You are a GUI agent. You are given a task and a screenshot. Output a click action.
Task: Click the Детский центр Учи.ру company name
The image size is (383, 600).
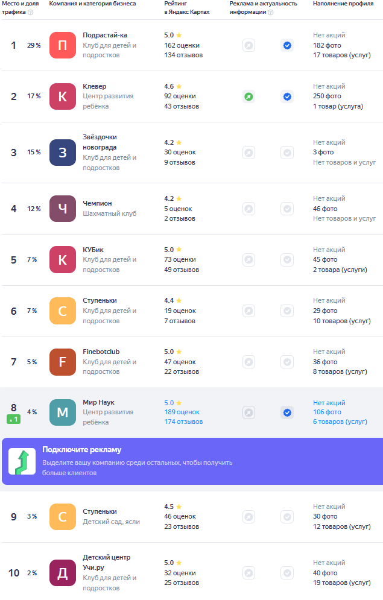pyautogui.click(x=106, y=562)
